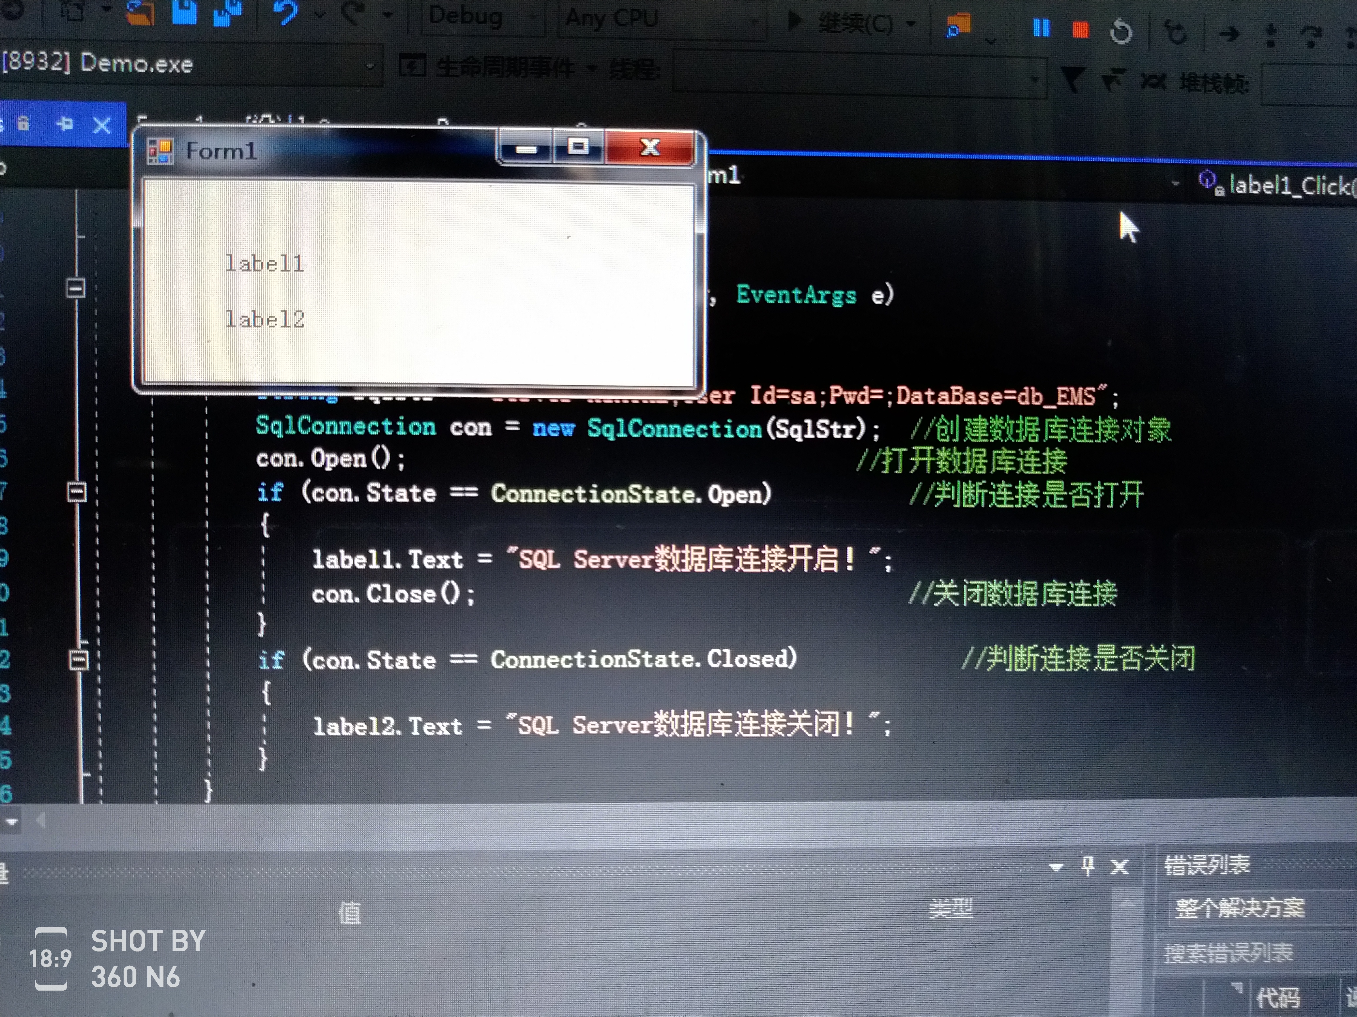
Task: Click the label1.Text assignment line
Action: pyautogui.click(x=602, y=559)
